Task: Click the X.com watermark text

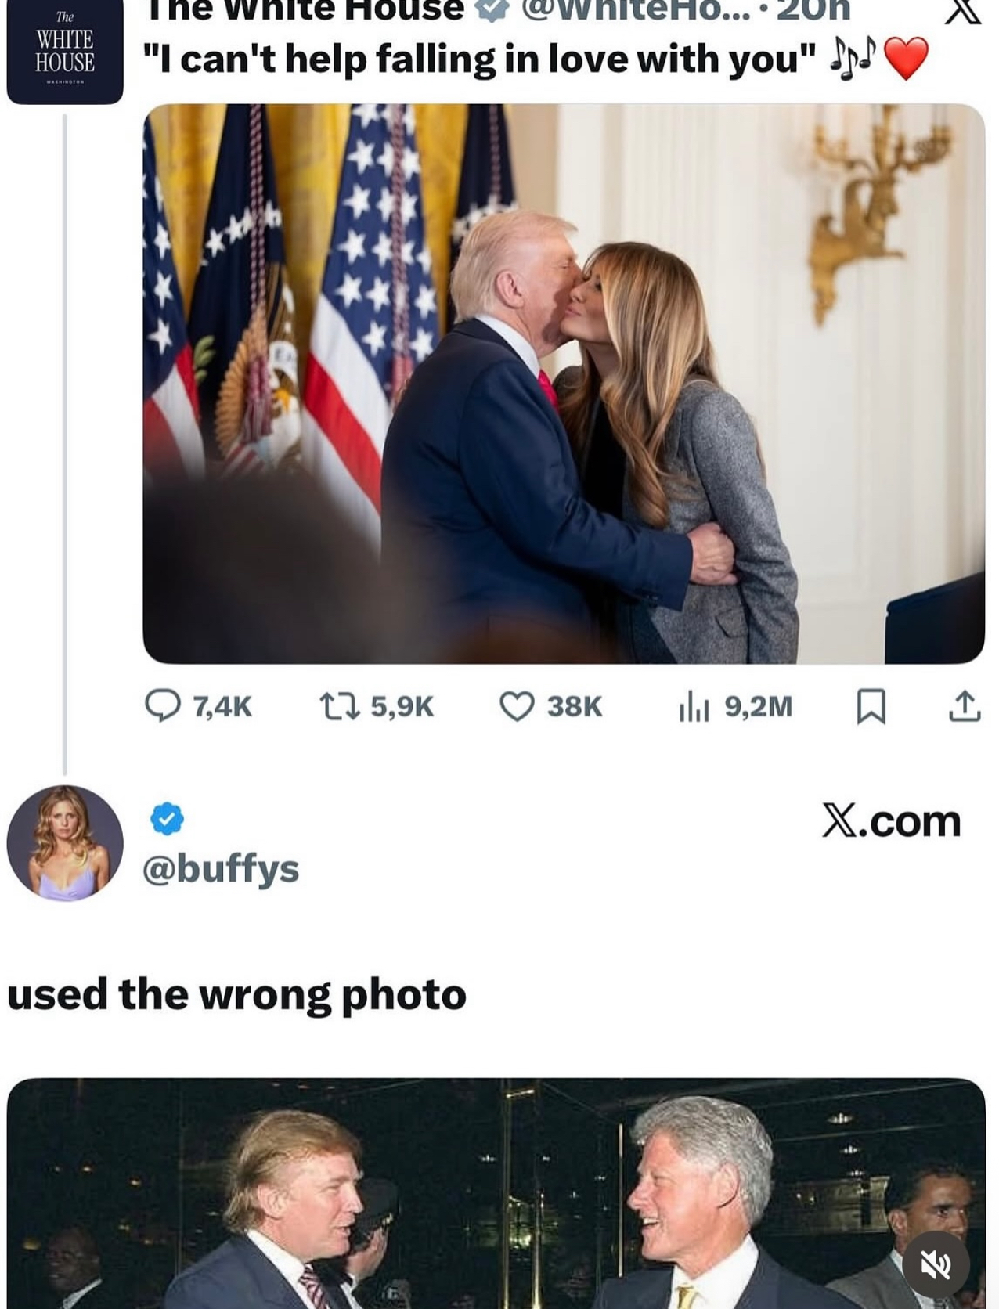Action: tap(891, 821)
